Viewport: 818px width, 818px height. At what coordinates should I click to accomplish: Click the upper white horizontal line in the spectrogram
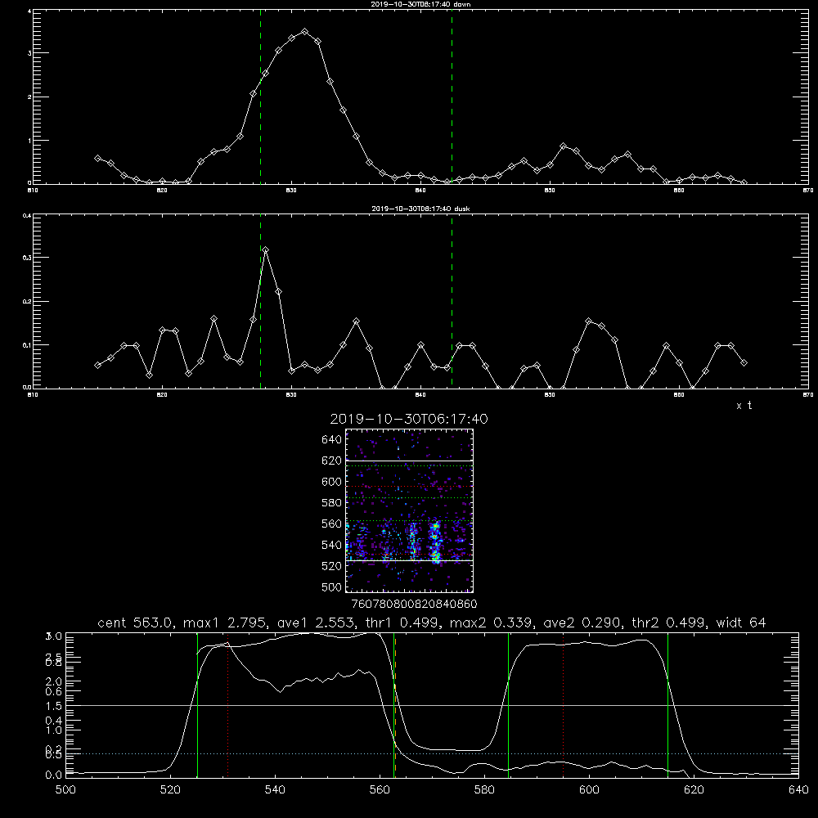(x=410, y=461)
